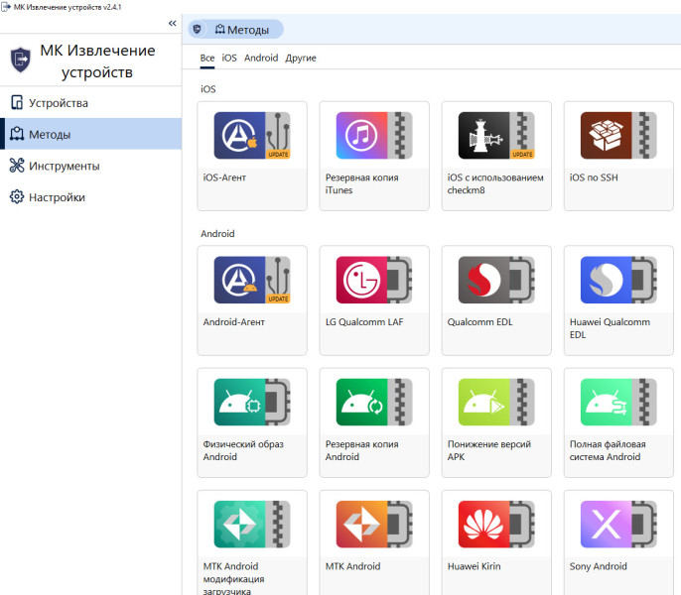681x595 pixels.
Task: Open Инструменты in the sidebar
Action: click(x=90, y=166)
